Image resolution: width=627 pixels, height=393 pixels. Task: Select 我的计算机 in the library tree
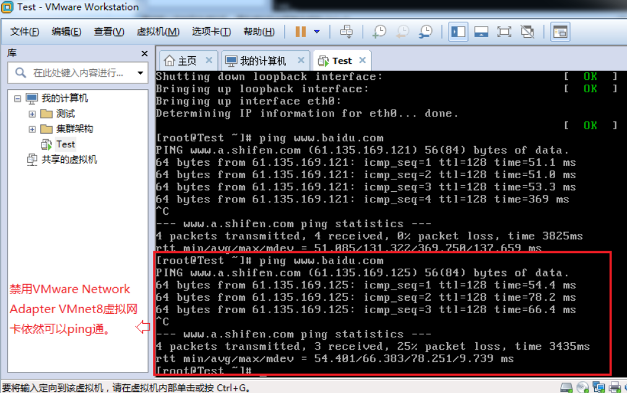click(x=64, y=98)
